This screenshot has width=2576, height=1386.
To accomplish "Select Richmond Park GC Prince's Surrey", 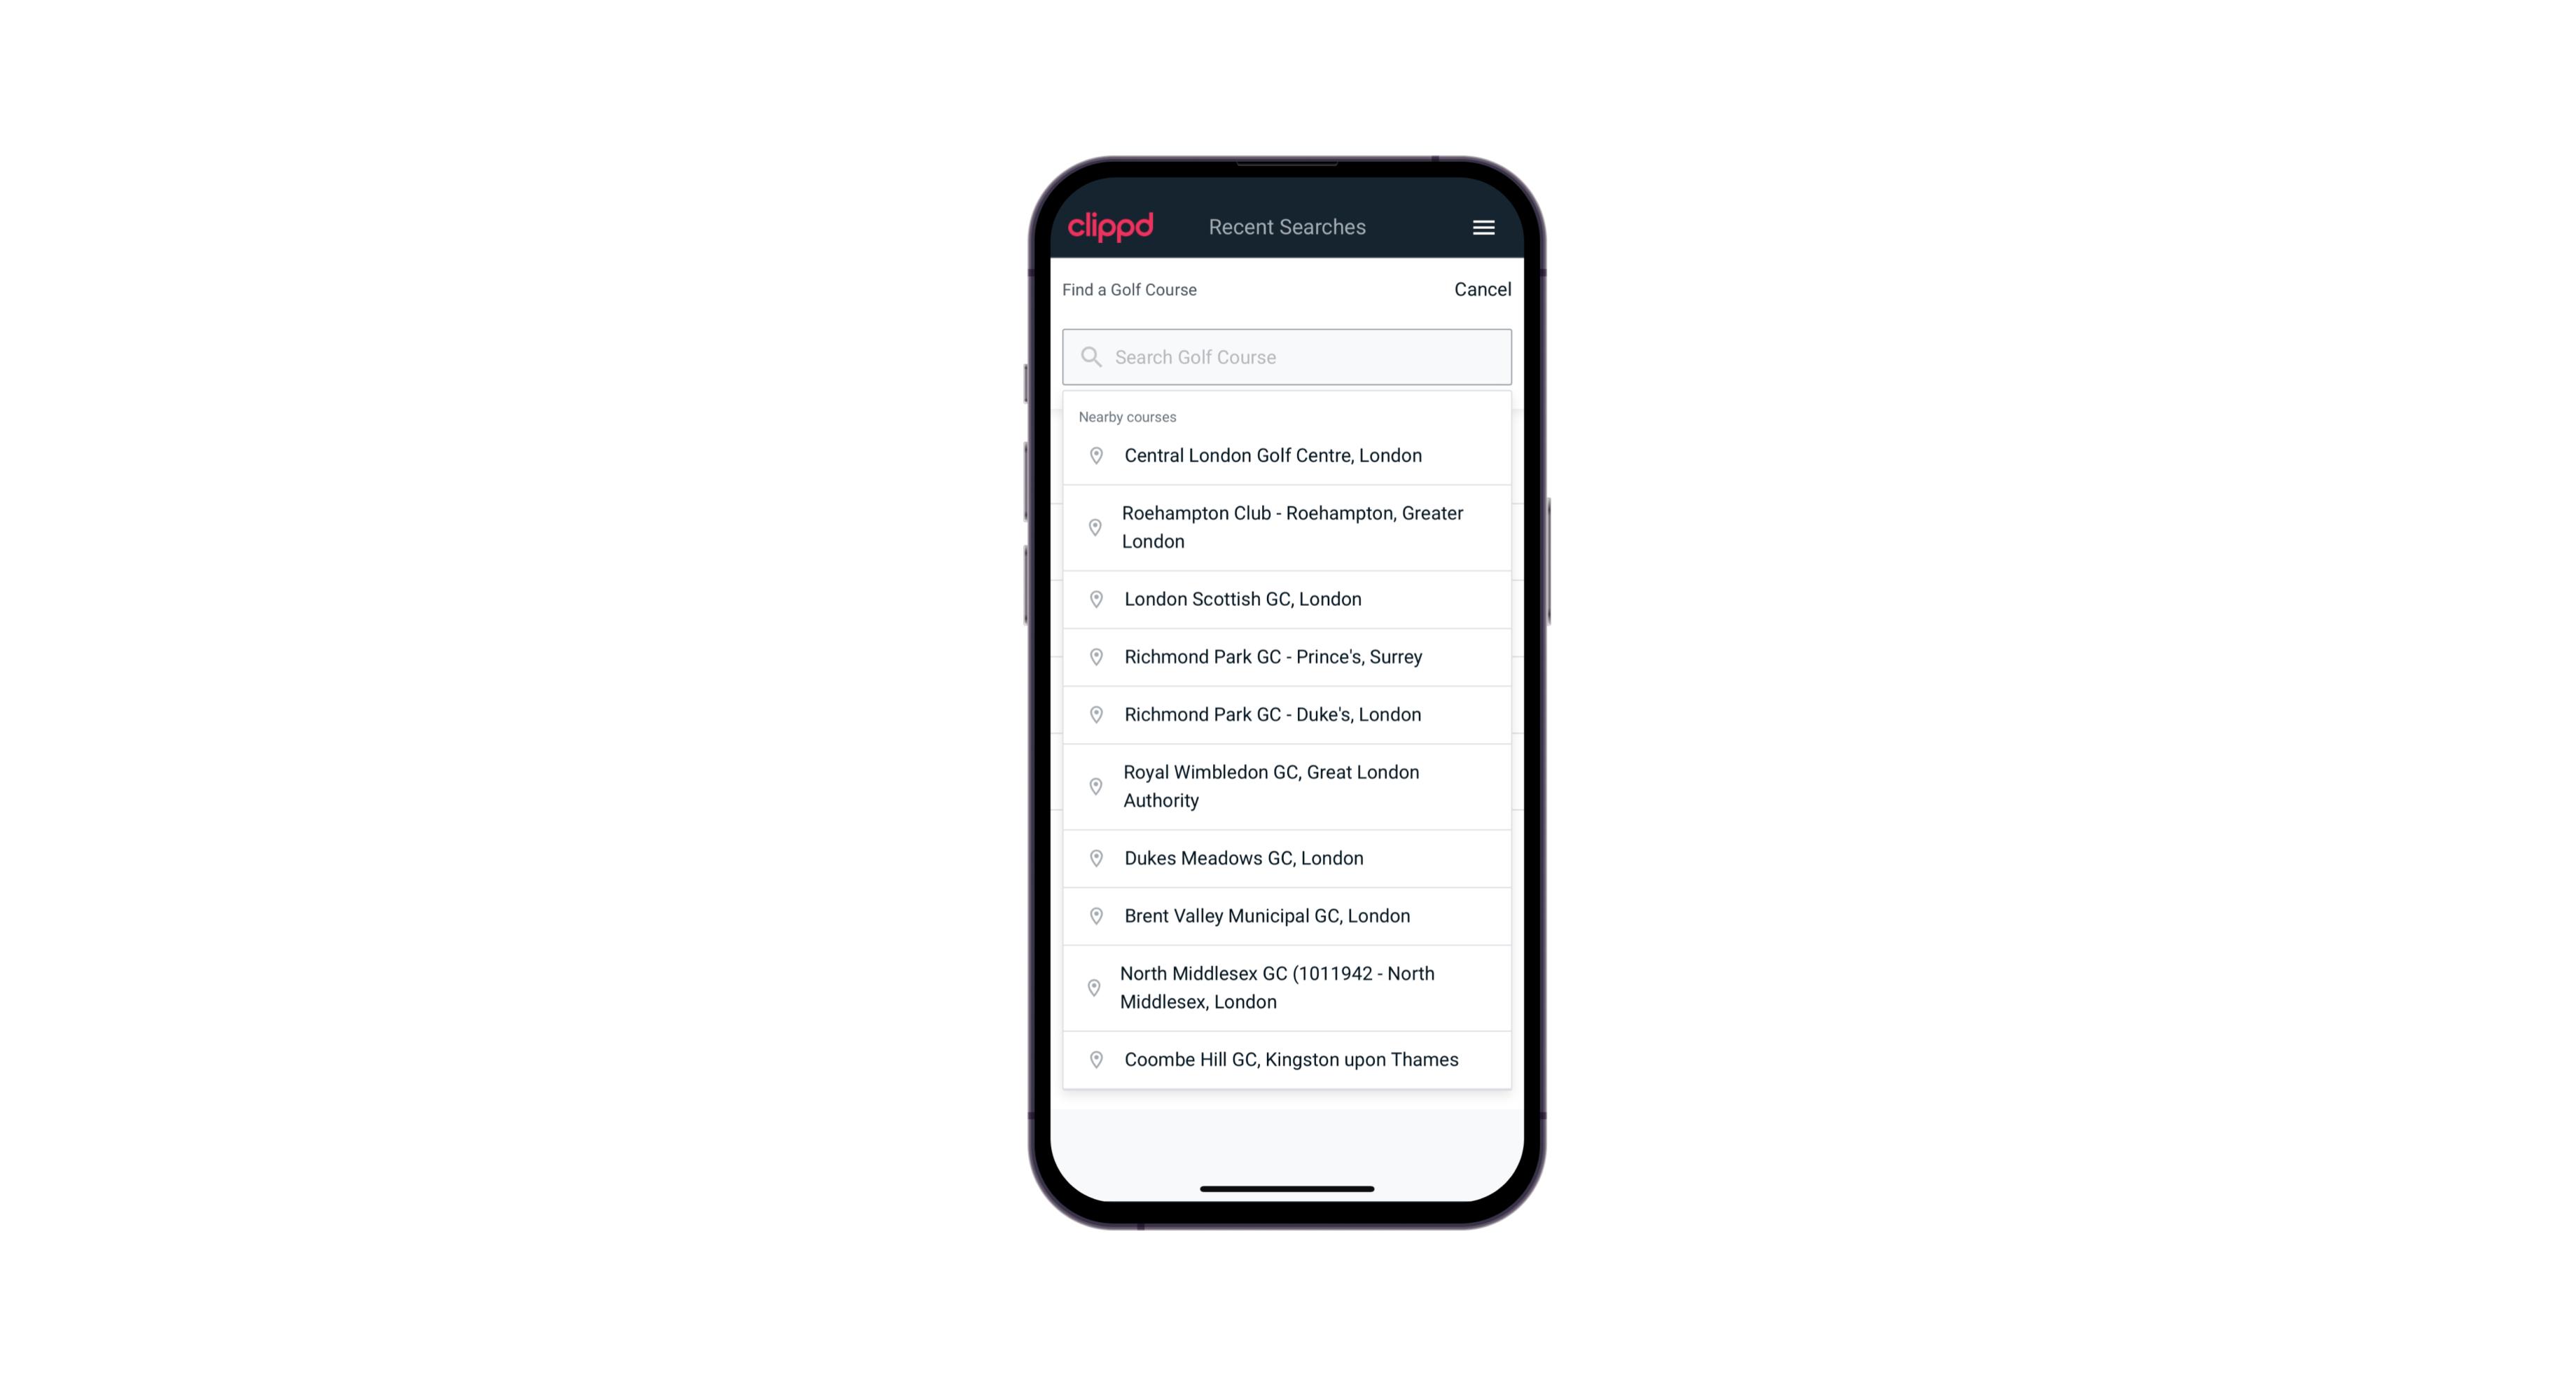I will coord(1288,657).
